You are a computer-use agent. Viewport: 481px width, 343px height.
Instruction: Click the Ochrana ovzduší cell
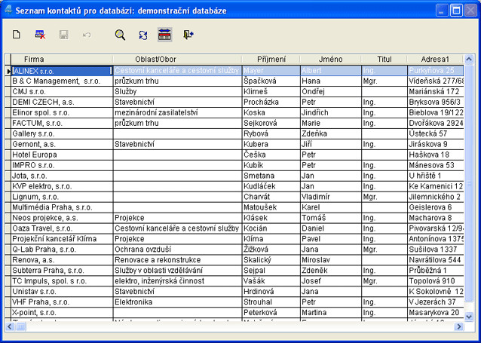click(x=178, y=250)
